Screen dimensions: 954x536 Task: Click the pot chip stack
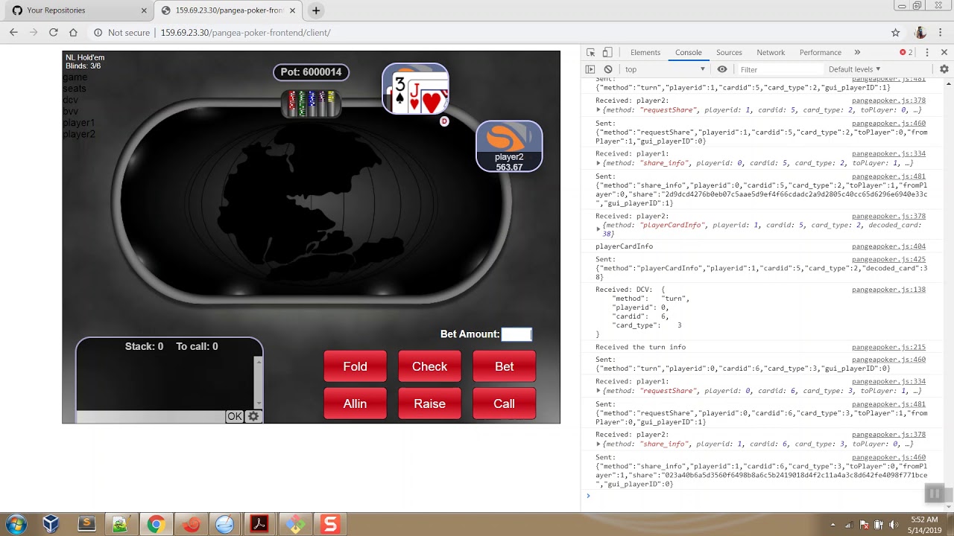[x=312, y=103]
